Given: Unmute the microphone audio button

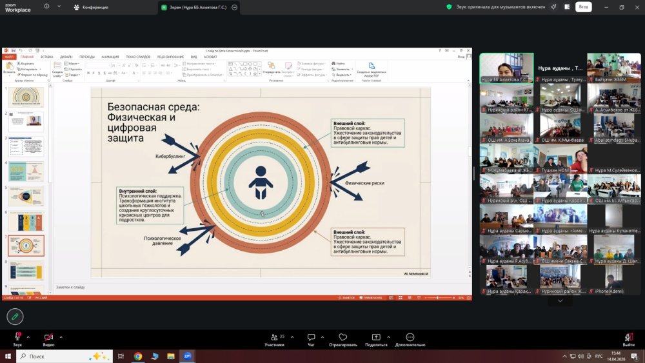Looking at the screenshot, I should (17, 337).
